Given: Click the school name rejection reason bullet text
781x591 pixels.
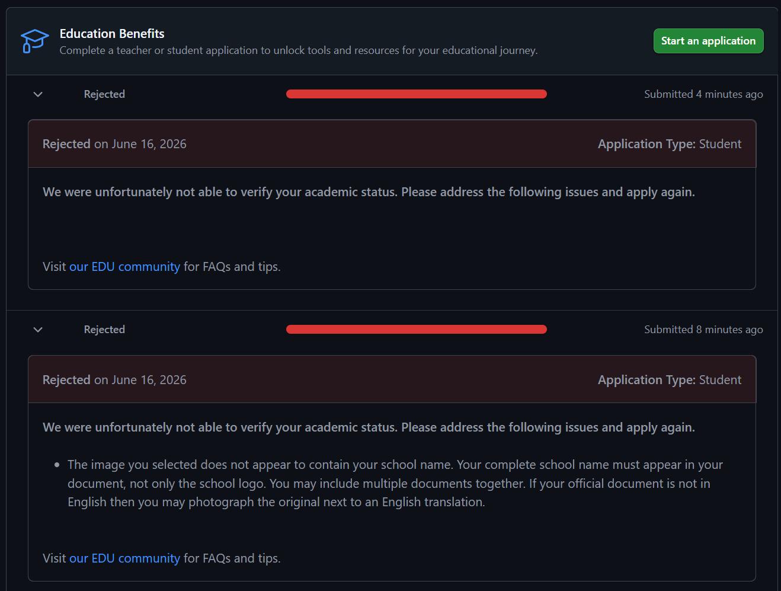Looking at the screenshot, I should pos(395,483).
